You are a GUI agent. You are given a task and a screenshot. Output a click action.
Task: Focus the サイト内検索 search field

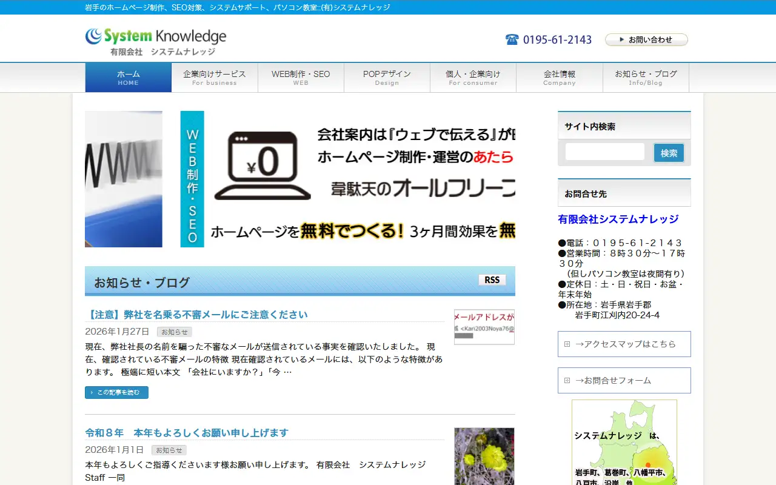(605, 152)
